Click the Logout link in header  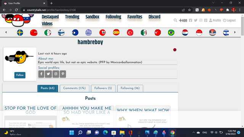click(230, 20)
